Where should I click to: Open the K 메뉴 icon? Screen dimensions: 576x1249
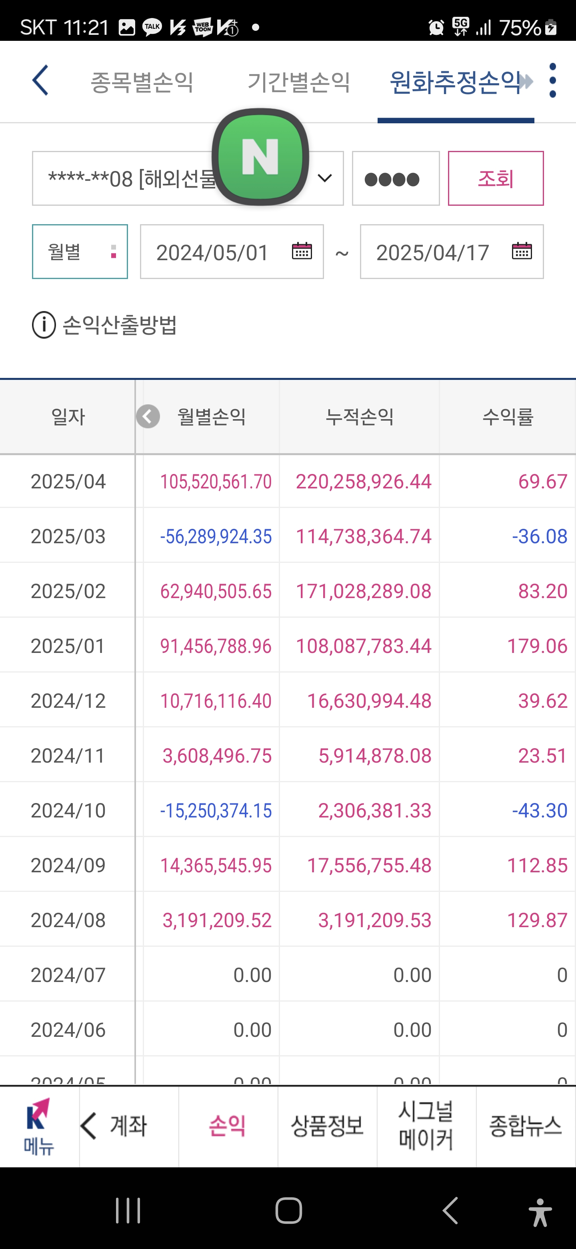tap(39, 1127)
